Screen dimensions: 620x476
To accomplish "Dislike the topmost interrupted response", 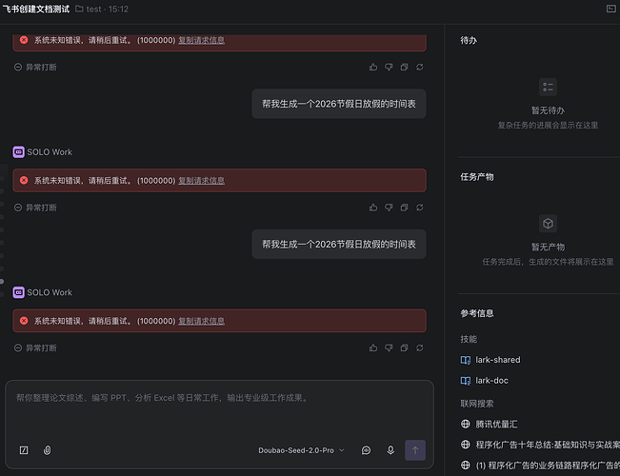I will pyautogui.click(x=389, y=67).
